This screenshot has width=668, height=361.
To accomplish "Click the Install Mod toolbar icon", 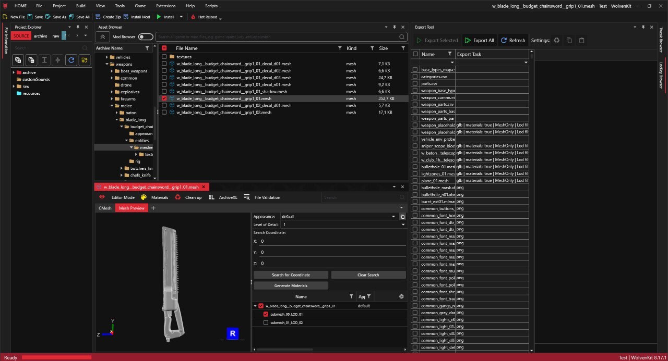I will point(126,17).
